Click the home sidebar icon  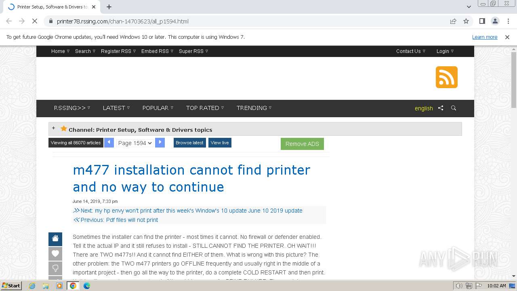(55, 239)
